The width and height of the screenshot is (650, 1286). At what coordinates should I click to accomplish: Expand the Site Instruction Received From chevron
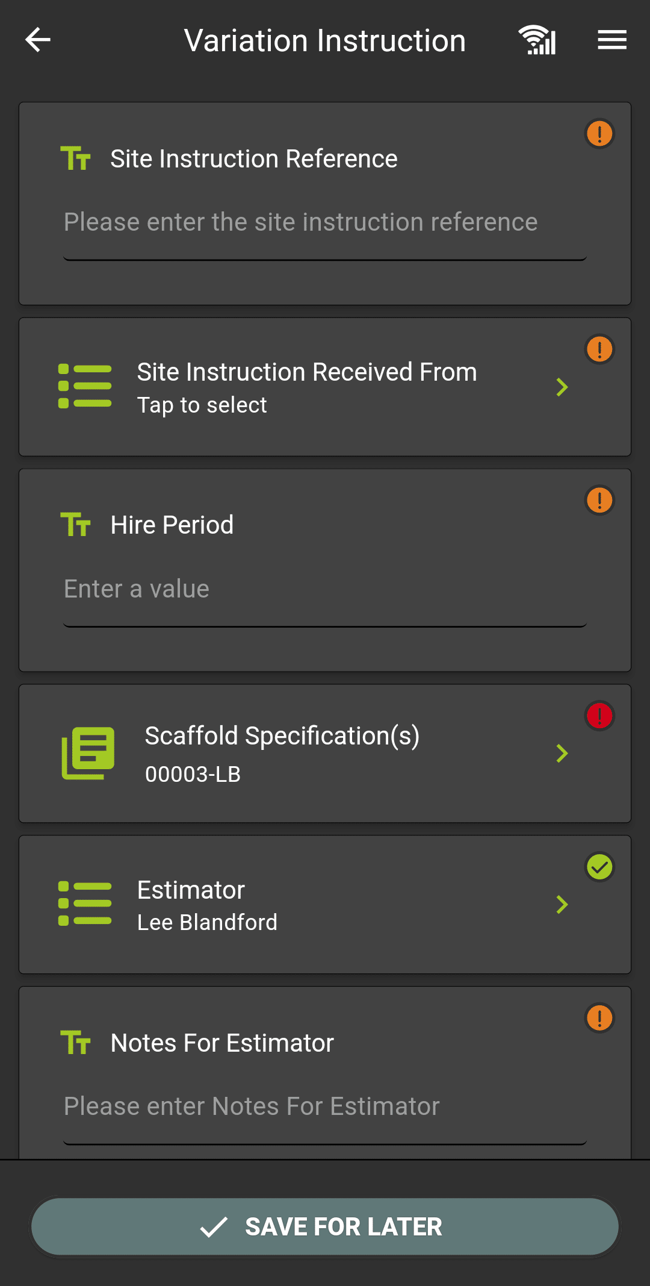[562, 387]
